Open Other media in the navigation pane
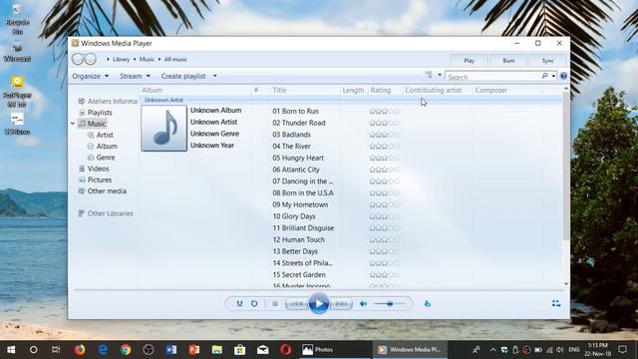The width and height of the screenshot is (638, 359). (107, 190)
